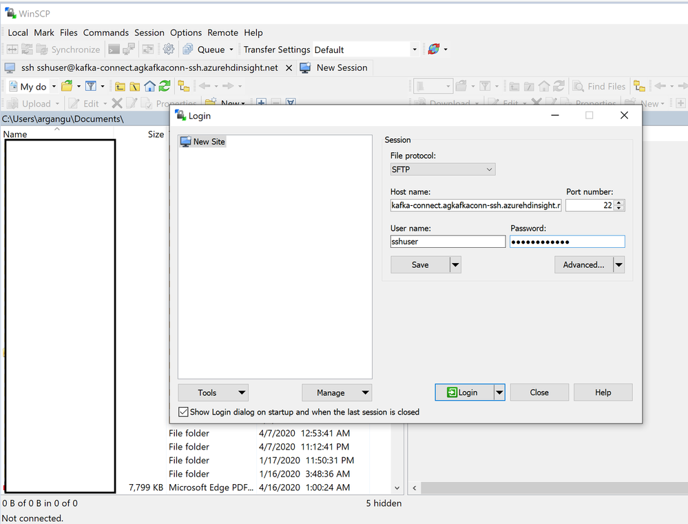Click the Close button in Login dialog
Viewport: 688px width, 524px height.
pos(539,392)
